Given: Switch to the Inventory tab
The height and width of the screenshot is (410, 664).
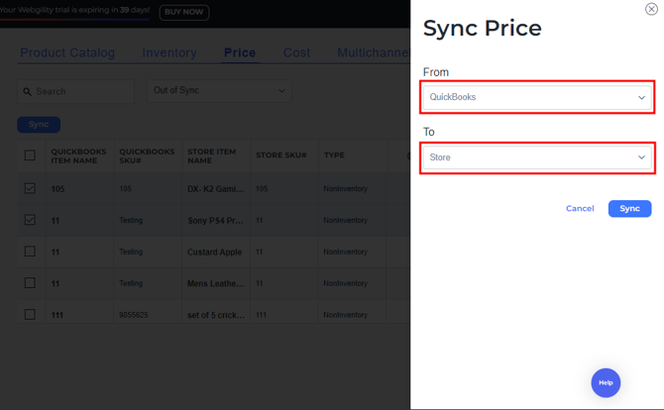Looking at the screenshot, I should click(169, 52).
